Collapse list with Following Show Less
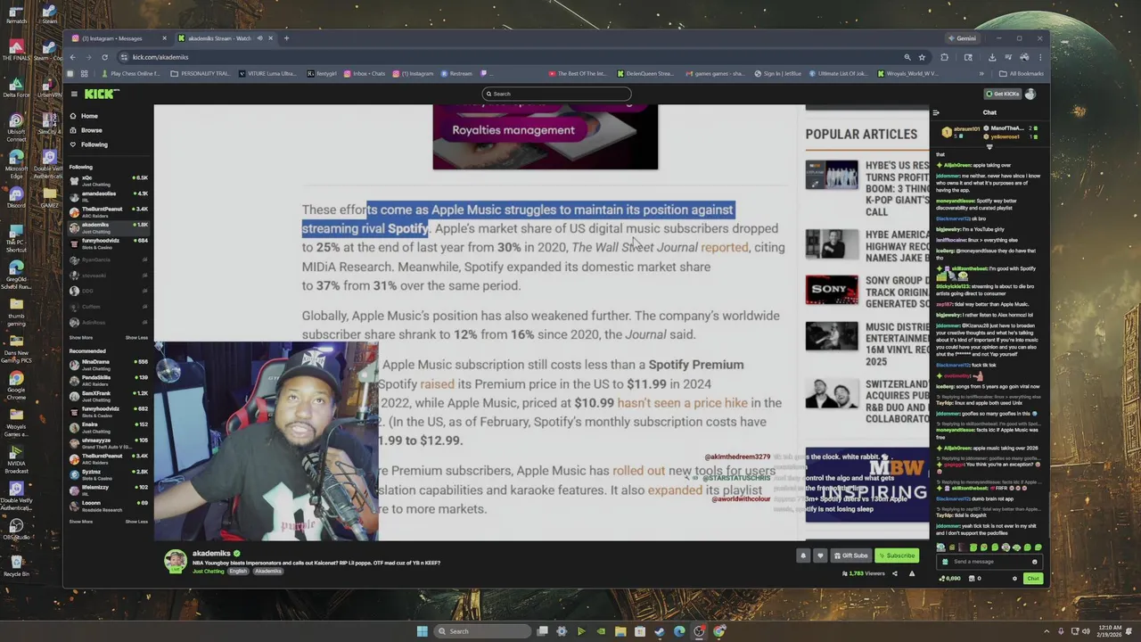The width and height of the screenshot is (1141, 642). pos(136,338)
